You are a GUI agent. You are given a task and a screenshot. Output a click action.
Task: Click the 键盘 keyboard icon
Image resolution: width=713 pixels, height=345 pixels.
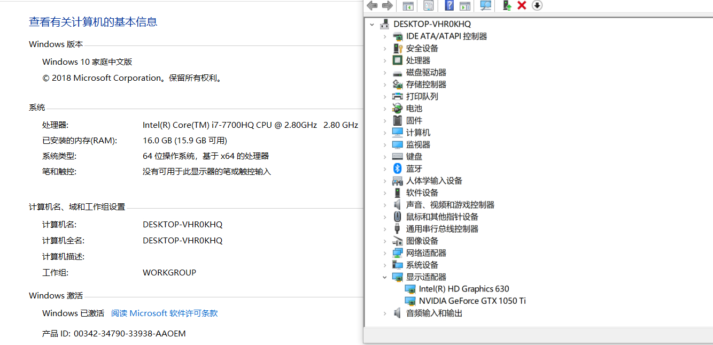(x=397, y=157)
